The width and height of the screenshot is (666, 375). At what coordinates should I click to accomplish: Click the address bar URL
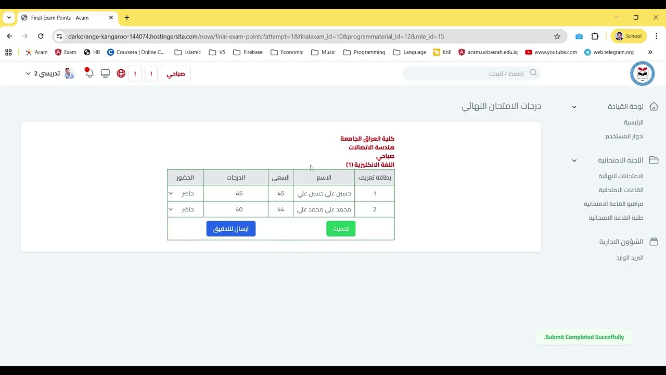256,36
